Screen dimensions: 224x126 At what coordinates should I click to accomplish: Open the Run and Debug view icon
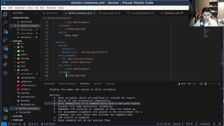pos(5,39)
